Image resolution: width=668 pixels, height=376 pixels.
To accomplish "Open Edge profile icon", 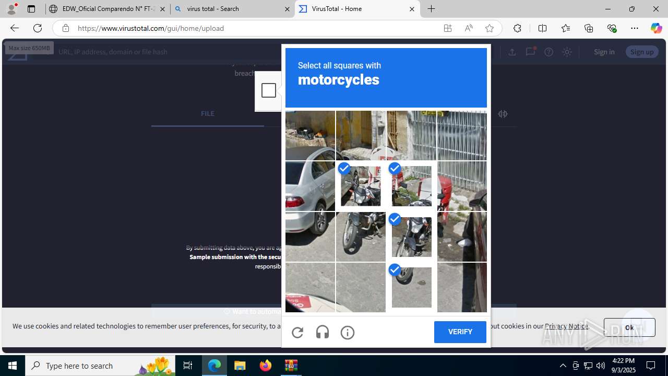I will (11, 9).
